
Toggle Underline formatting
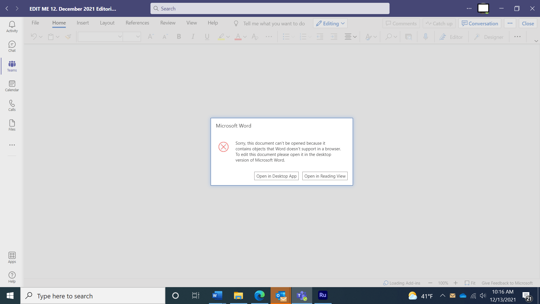pyautogui.click(x=207, y=37)
